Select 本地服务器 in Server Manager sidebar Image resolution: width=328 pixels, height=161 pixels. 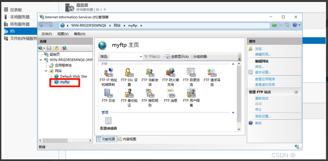point(20,17)
